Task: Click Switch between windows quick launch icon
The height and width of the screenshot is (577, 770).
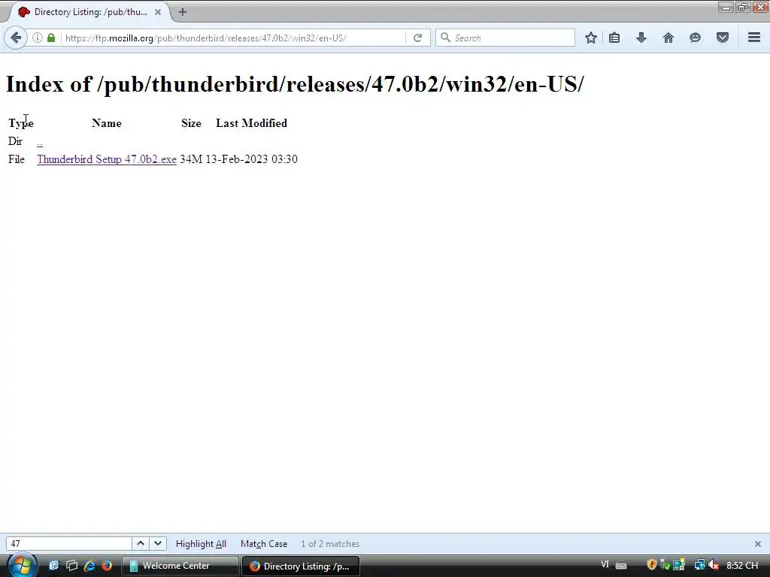Action: point(71,566)
